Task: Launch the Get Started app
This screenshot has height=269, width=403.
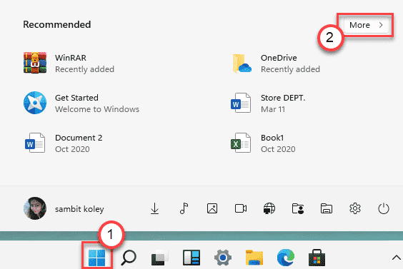Action: (81, 103)
